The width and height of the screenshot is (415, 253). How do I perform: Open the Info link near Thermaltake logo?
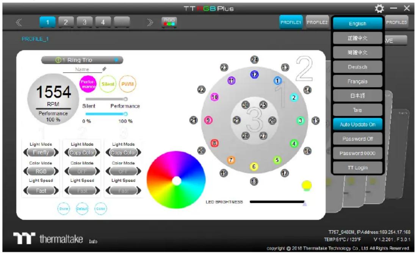93,241
